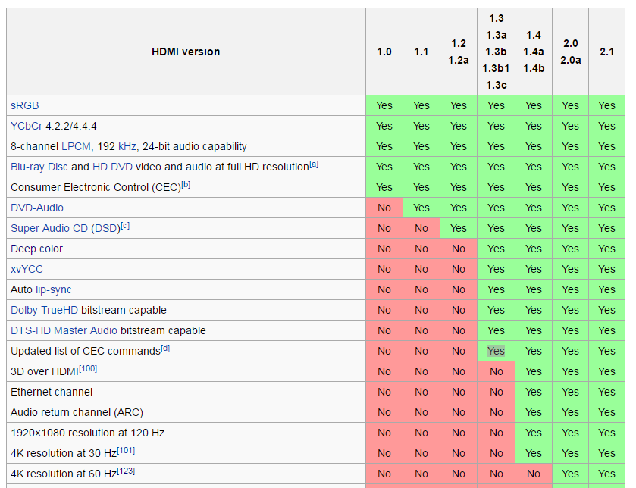Click highlighted Yes in Updated CEC commands row
The image size is (636, 488).
[x=496, y=351]
